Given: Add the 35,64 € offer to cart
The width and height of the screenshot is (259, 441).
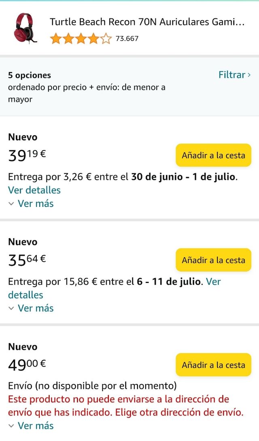Looking at the screenshot, I should pos(213,260).
